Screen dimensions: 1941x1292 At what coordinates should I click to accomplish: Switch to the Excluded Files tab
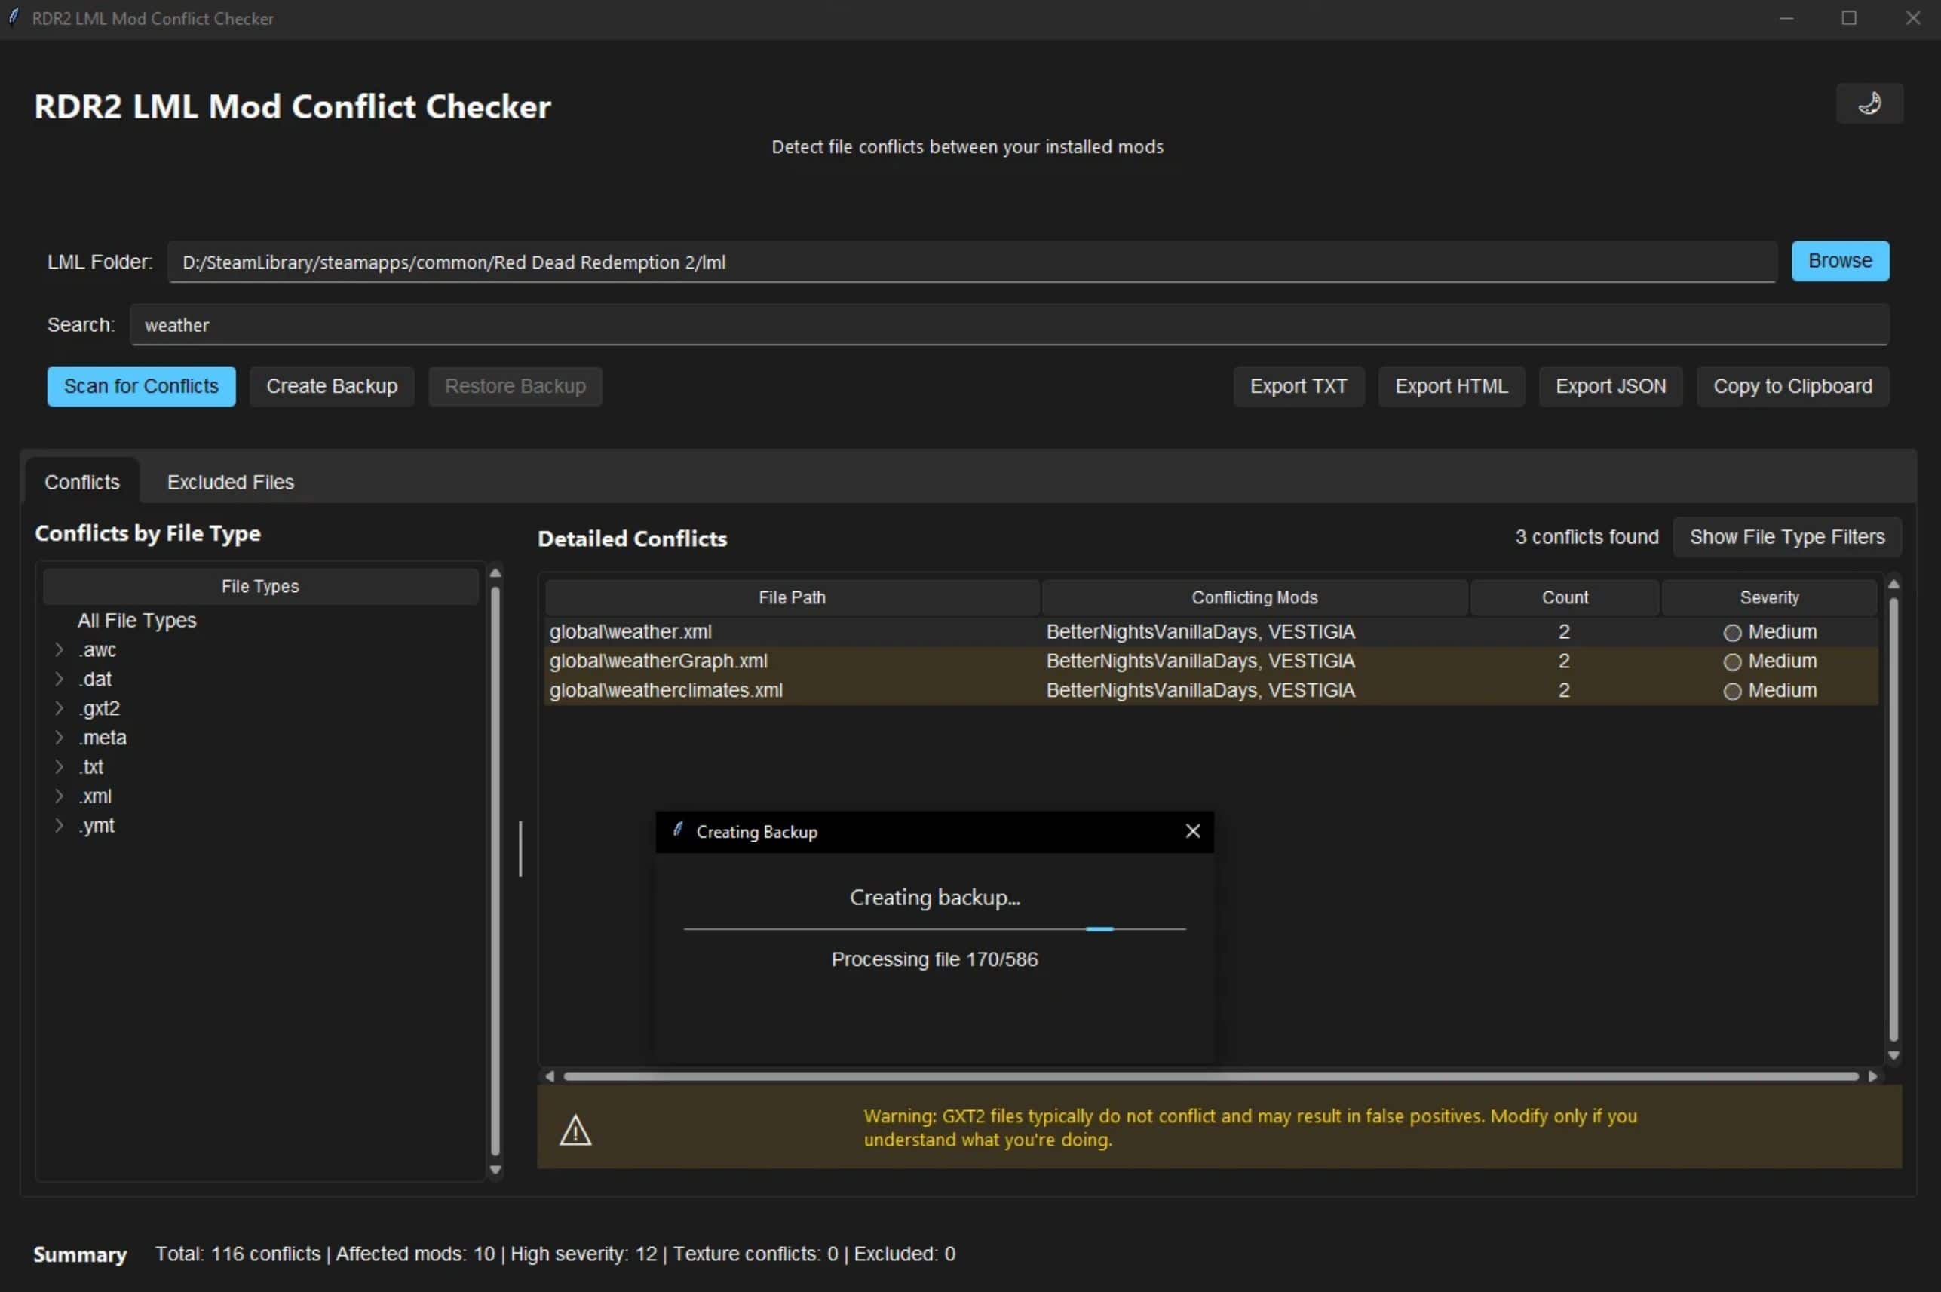pos(230,481)
